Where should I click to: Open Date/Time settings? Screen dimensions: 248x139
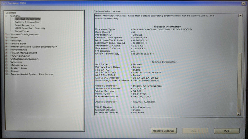click(22, 31)
